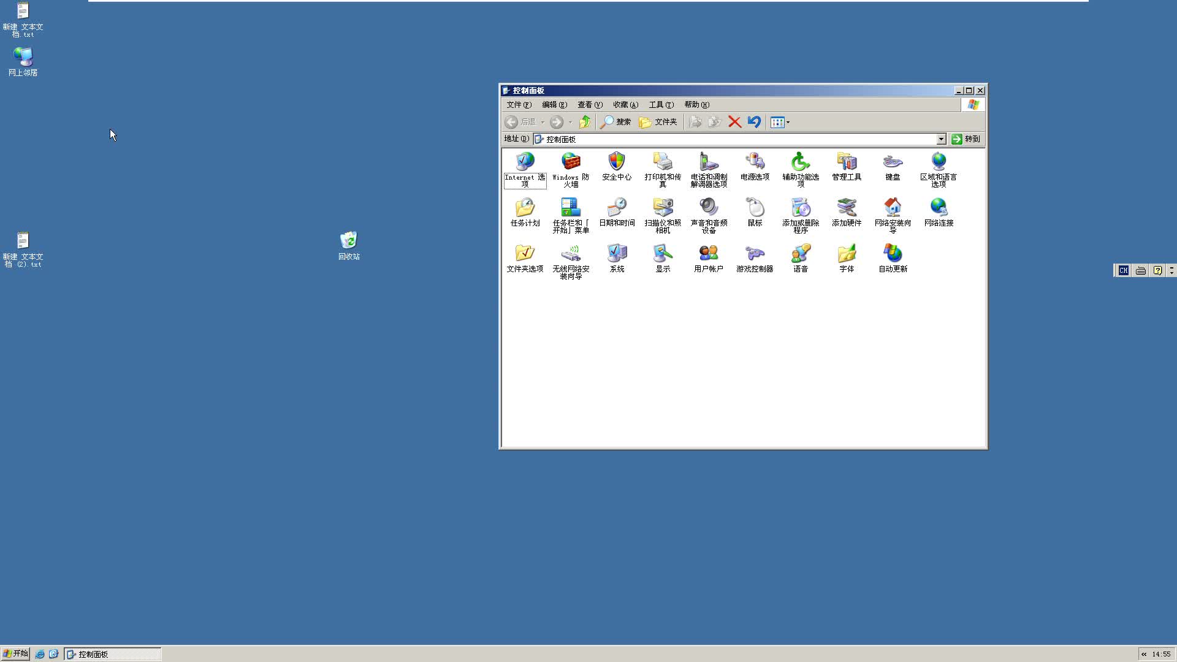Click the blue undo toolbar icon
Screen dimensions: 1177x662
(754, 122)
